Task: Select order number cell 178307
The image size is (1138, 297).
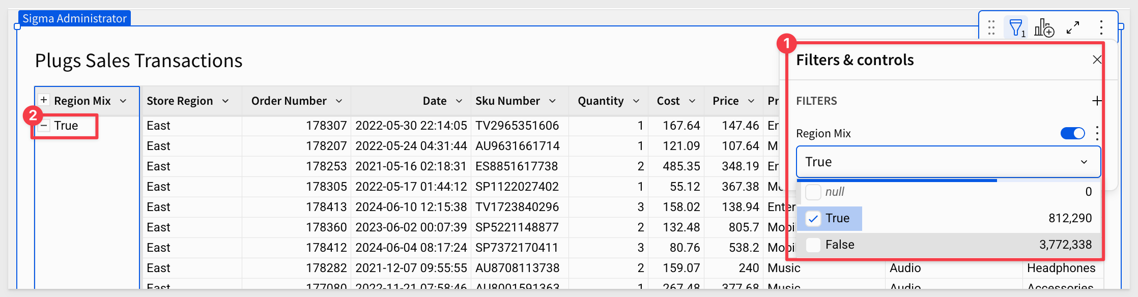Action: point(326,126)
